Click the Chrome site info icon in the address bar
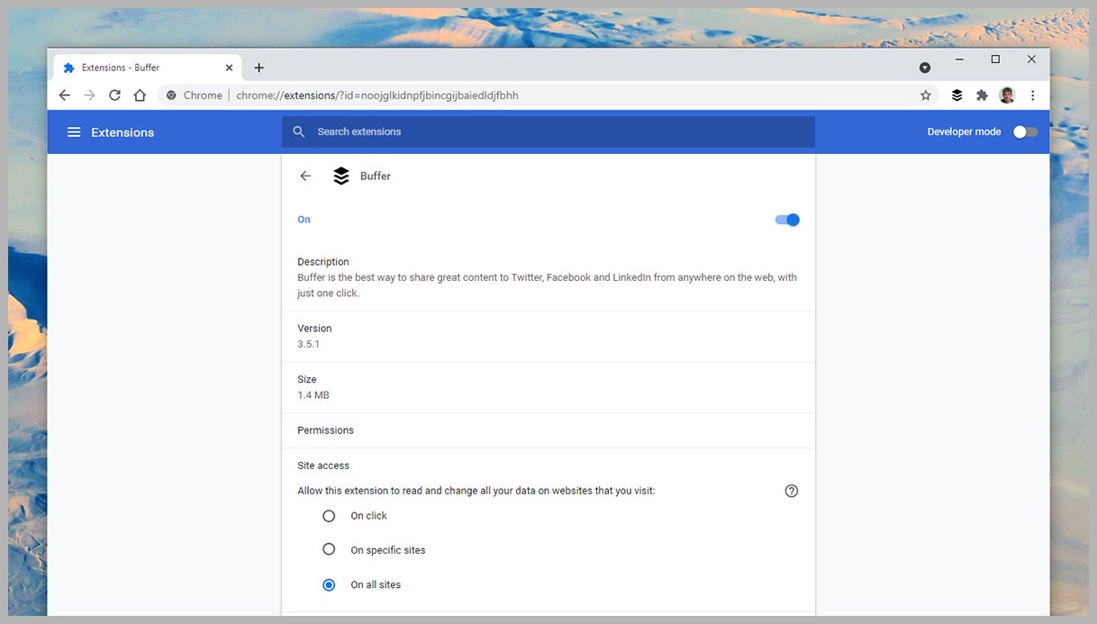The image size is (1097, 624). 171,95
